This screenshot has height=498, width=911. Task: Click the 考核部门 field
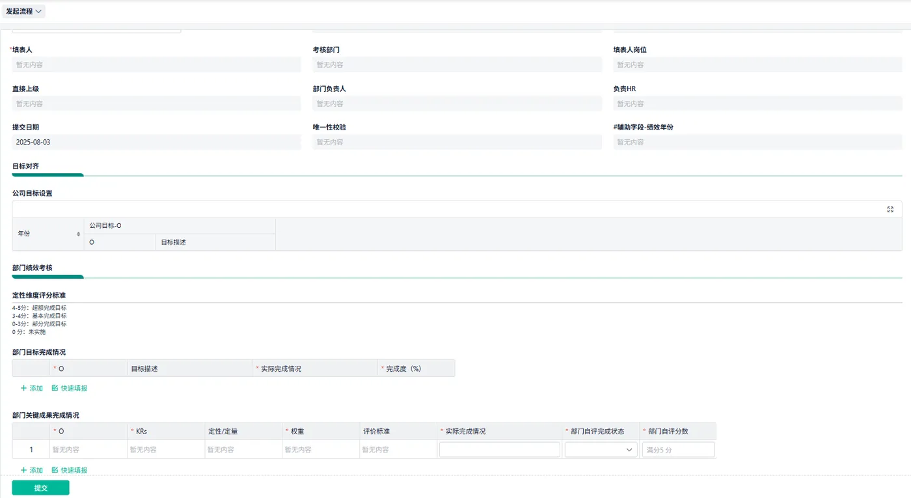[x=457, y=64]
